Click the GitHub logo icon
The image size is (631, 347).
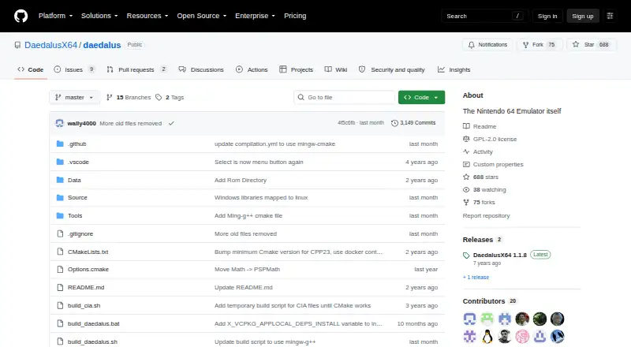(x=21, y=16)
